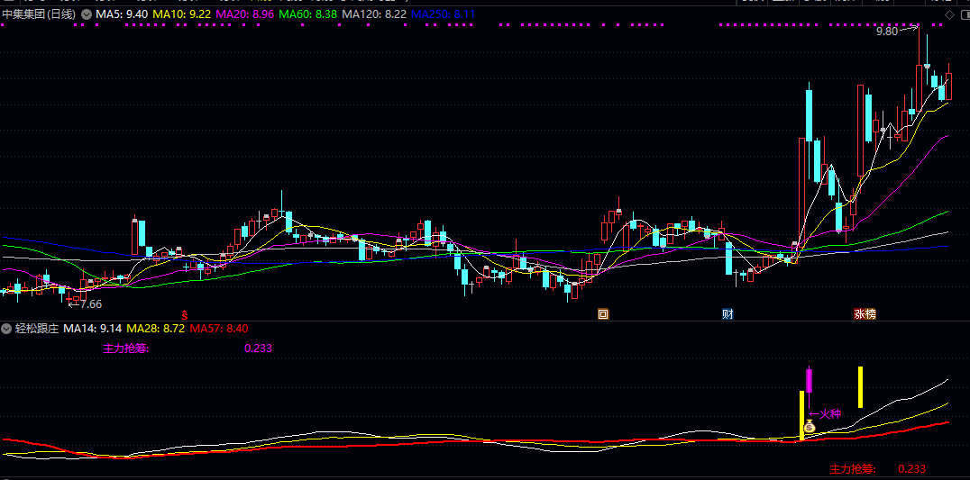Click the red $ dividend marker icon
The height and width of the screenshot is (480, 970).
185,315
